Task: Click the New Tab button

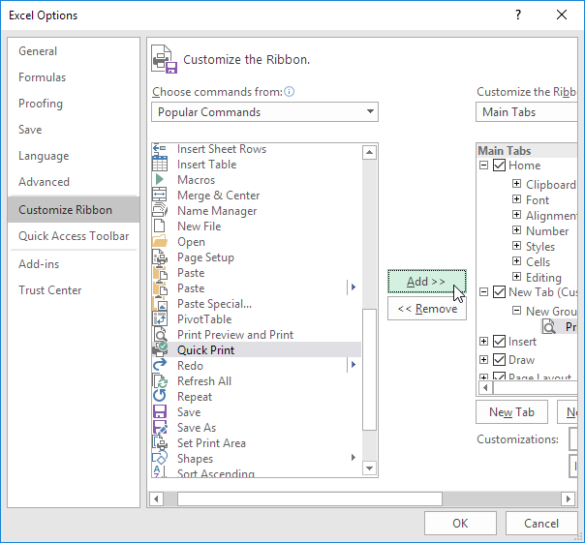Action: (x=511, y=412)
